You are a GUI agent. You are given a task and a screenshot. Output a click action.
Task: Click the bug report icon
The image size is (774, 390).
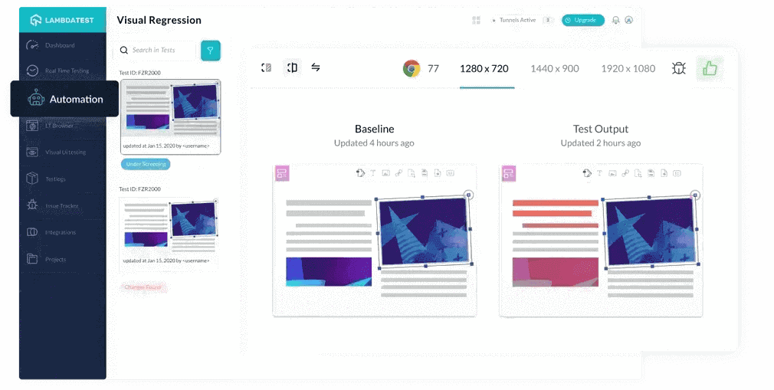tap(679, 68)
